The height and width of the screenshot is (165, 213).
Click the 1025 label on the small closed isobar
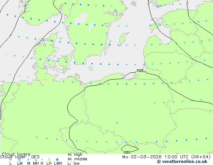tap(127, 152)
